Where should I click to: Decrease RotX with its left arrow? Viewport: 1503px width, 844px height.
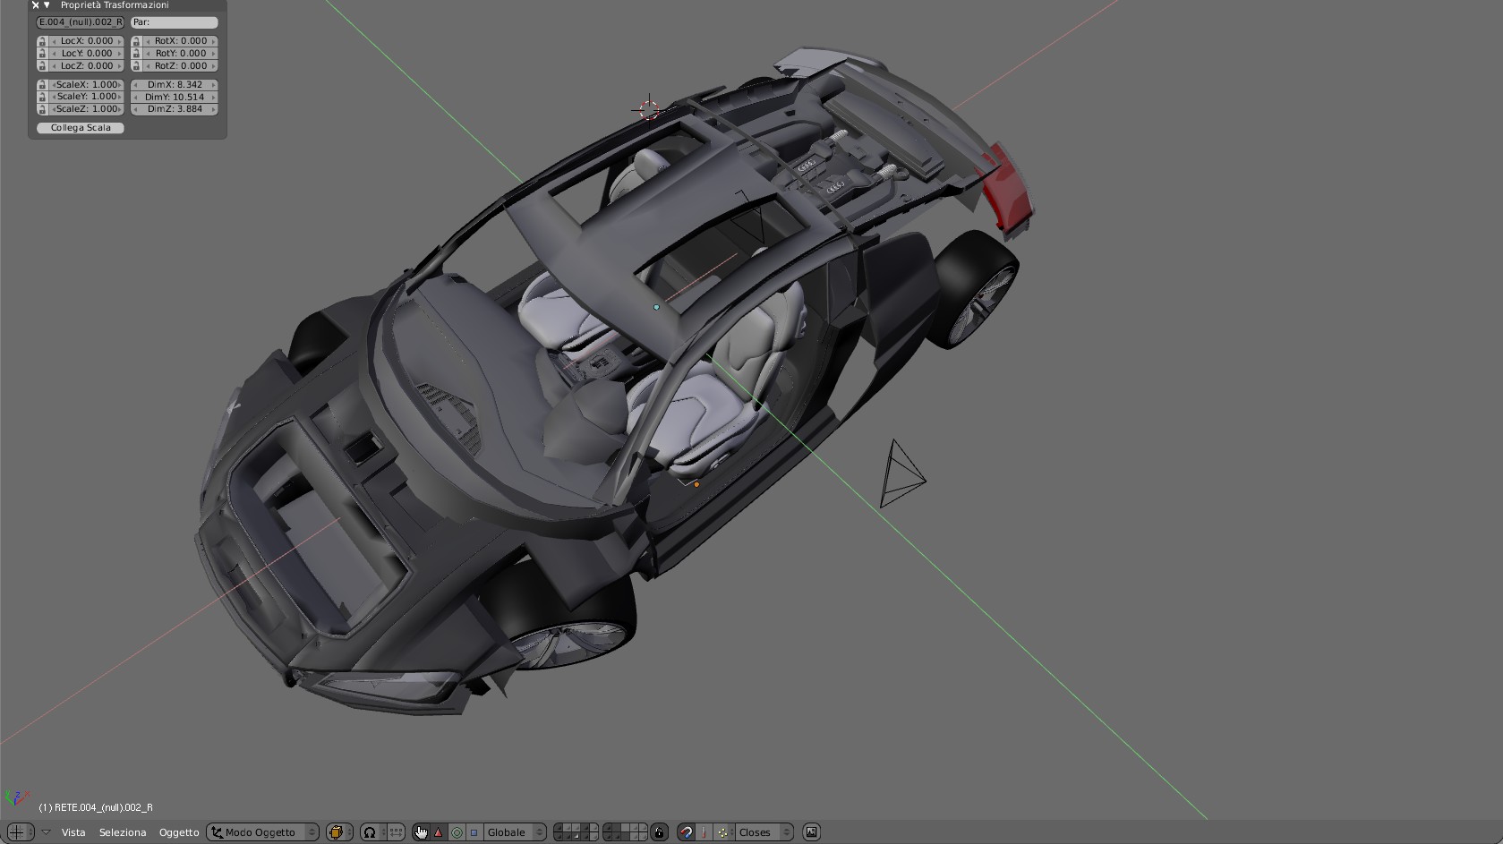[x=148, y=41]
